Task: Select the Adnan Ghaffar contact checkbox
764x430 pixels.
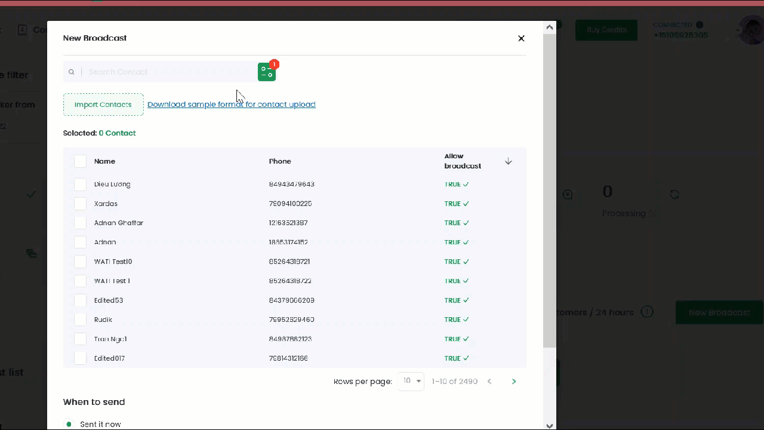Action: click(80, 223)
